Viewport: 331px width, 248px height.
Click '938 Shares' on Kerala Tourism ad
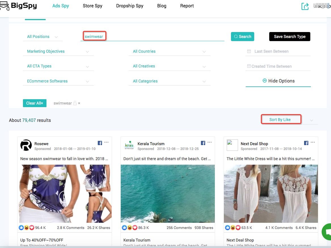(204, 228)
